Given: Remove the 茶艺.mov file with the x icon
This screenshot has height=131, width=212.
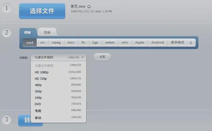Looking at the screenshot, I should [x=89, y=6].
